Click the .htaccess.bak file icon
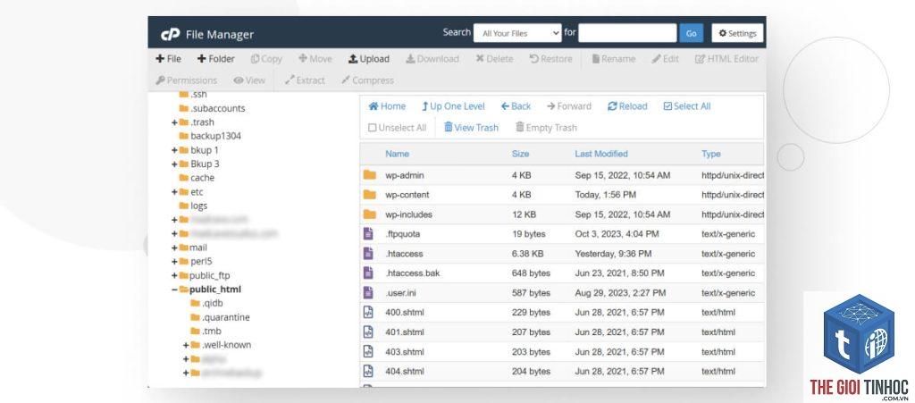This screenshot has height=403, width=915. coord(368,273)
